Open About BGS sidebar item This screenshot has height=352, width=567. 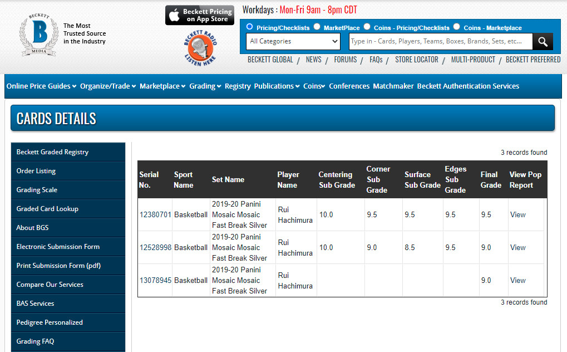tap(68, 228)
